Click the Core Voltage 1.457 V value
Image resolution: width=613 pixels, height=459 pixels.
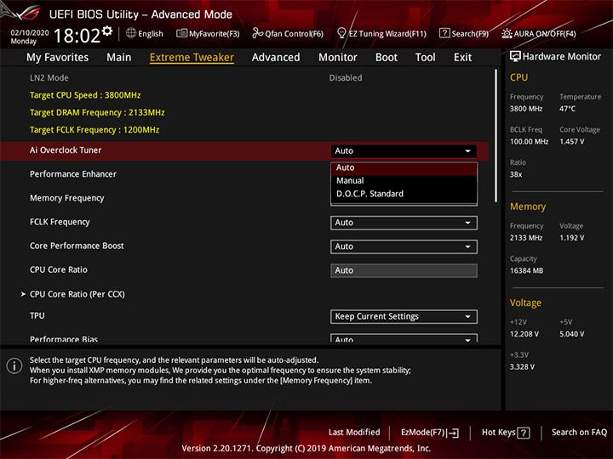coord(572,142)
